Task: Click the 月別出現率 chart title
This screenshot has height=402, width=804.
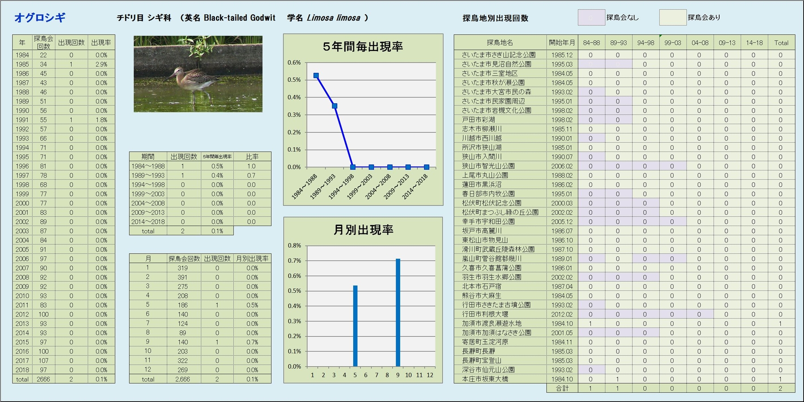Action: coord(363,230)
